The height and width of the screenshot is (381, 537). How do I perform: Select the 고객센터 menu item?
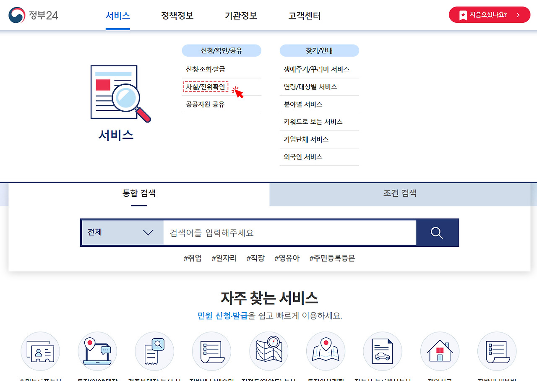pos(304,16)
